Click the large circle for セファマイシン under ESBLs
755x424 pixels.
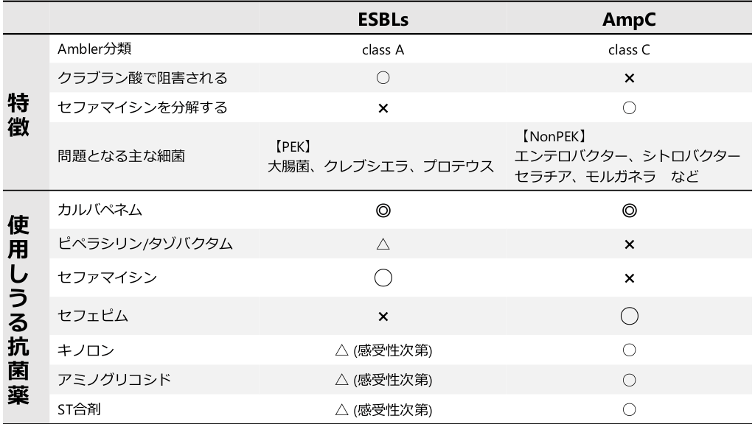coord(382,279)
